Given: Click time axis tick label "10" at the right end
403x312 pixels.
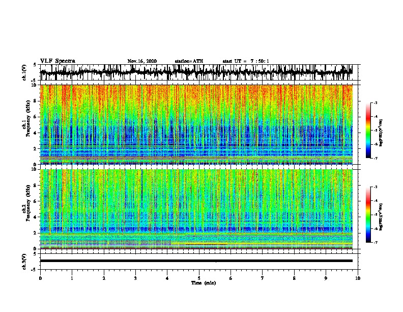Looking at the screenshot, I should [x=358, y=278].
